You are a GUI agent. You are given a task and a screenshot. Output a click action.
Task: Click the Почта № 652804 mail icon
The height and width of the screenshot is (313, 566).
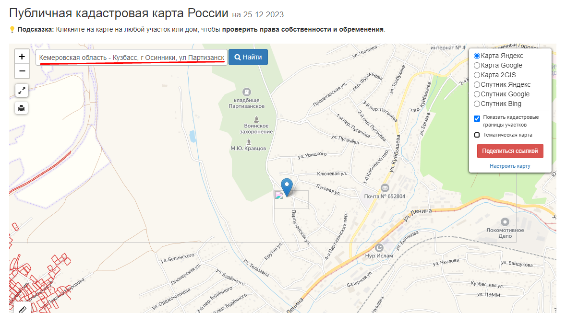(x=385, y=188)
